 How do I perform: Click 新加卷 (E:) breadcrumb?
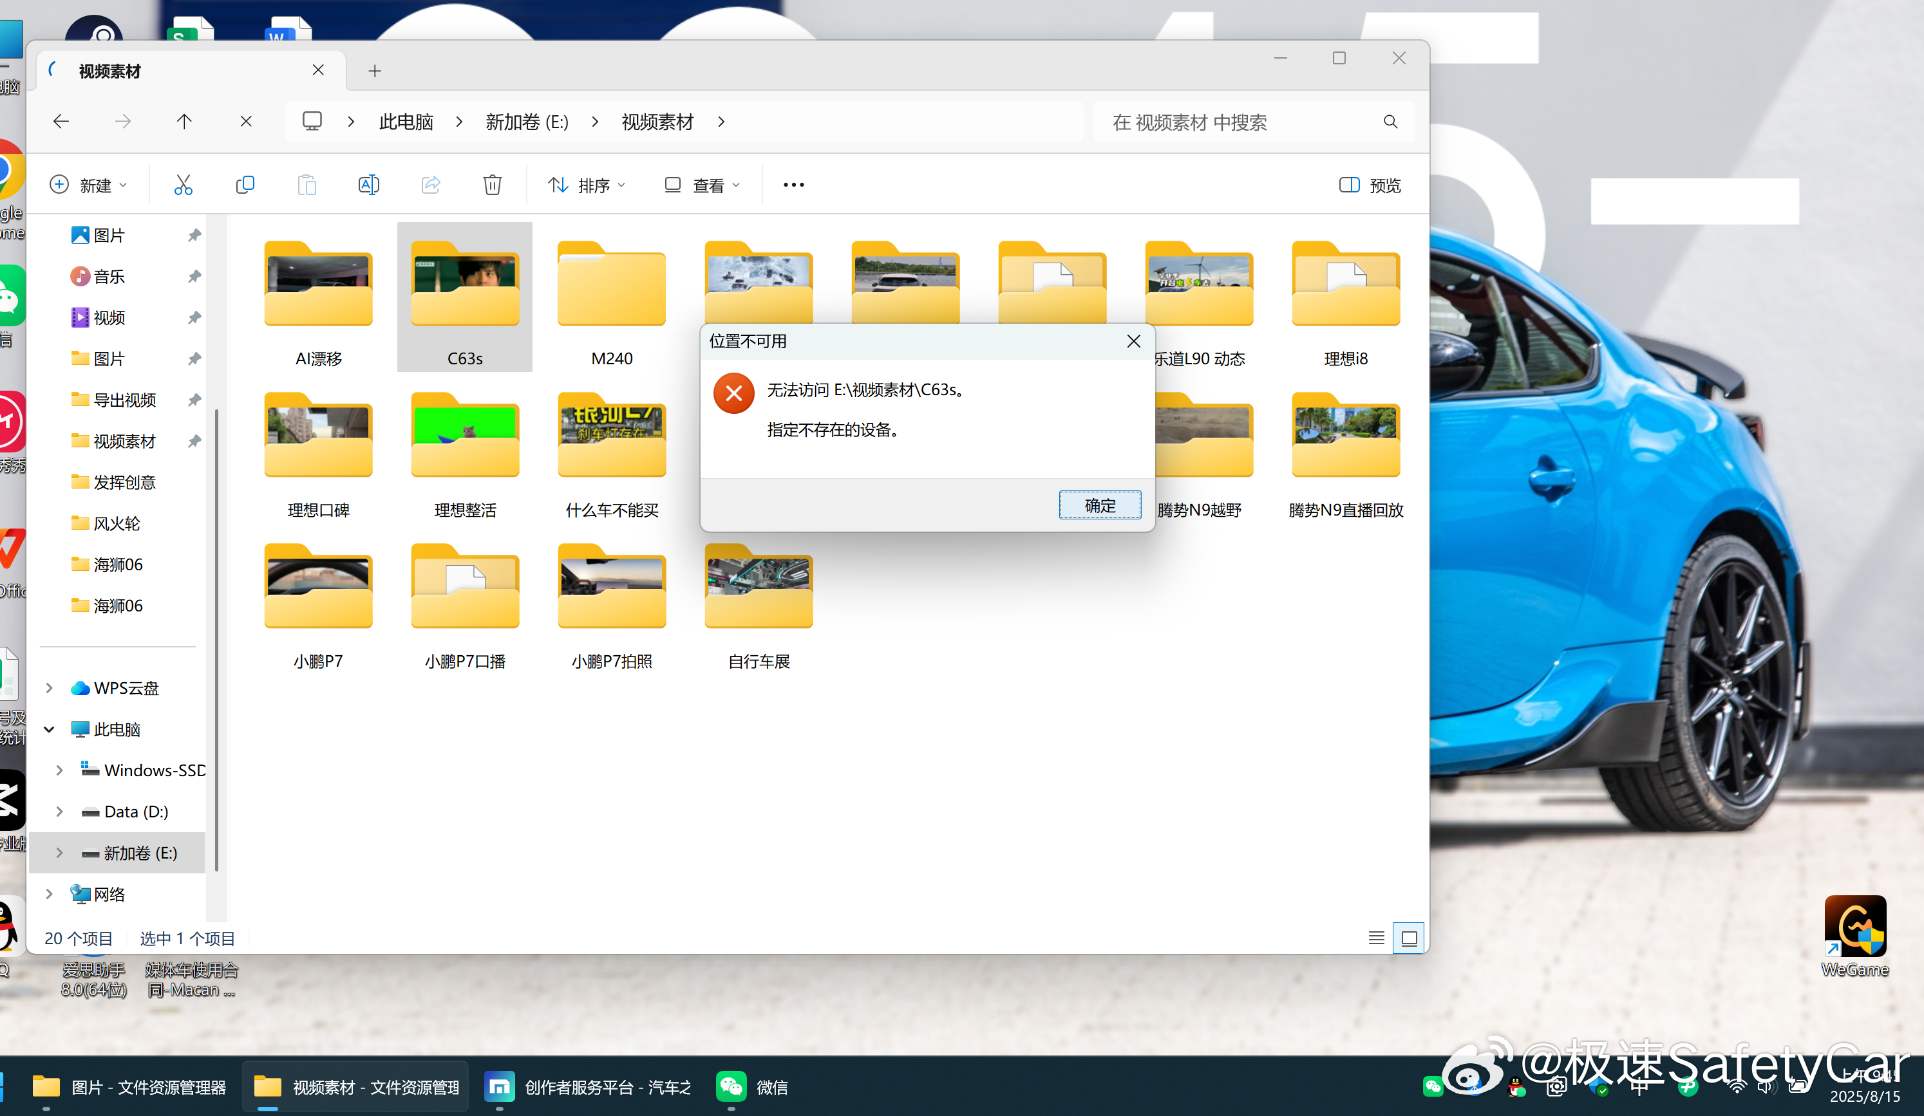(527, 122)
